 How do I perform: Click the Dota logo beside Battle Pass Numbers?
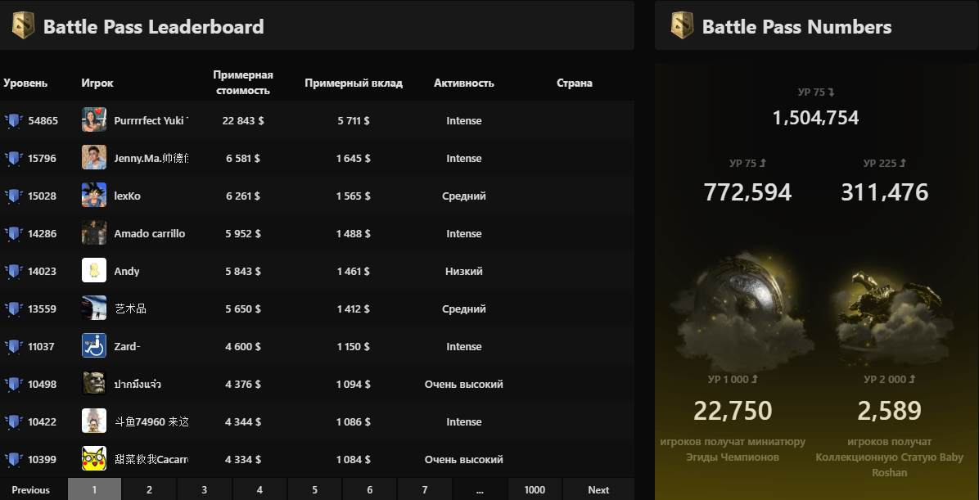click(x=682, y=26)
